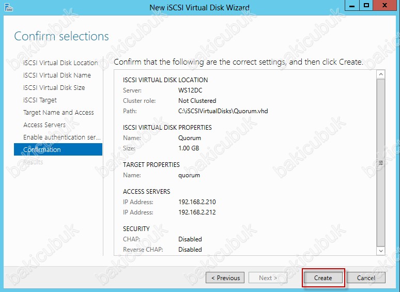Click the size value 1.00 GB
This screenshot has width=400, height=292.
[x=189, y=148]
